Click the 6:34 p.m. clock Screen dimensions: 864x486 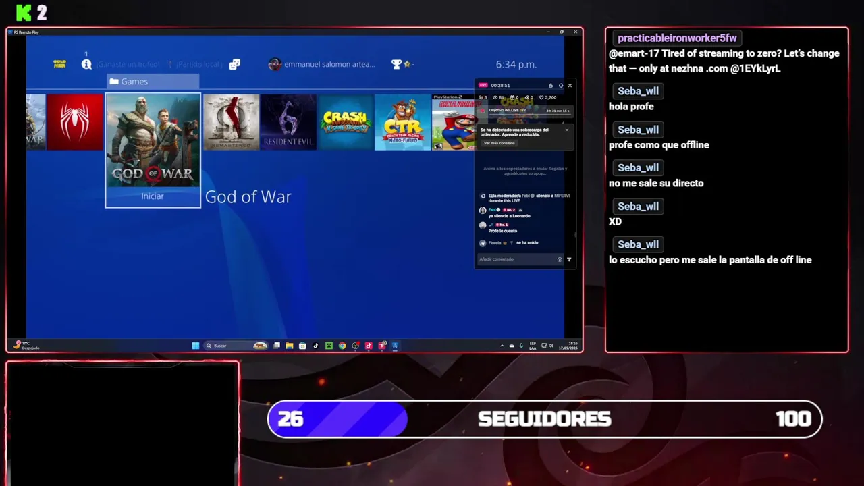point(516,64)
